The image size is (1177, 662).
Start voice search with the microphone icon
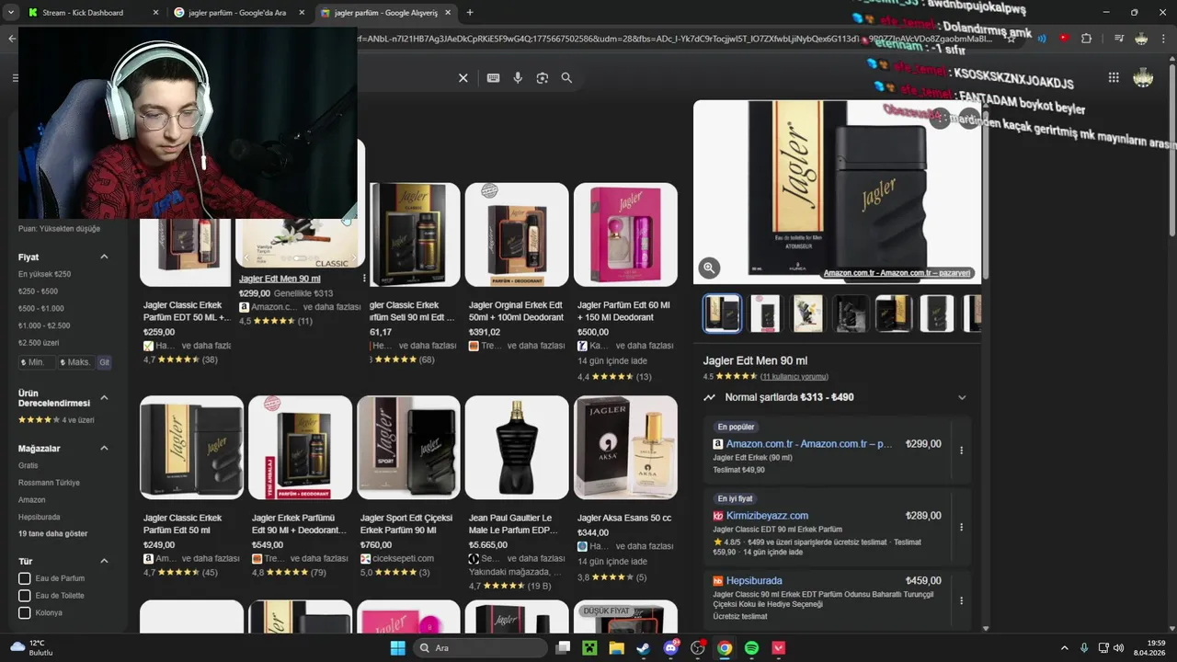coord(518,78)
